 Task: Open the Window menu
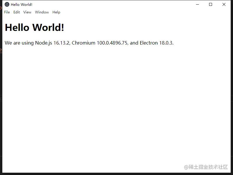click(x=42, y=12)
